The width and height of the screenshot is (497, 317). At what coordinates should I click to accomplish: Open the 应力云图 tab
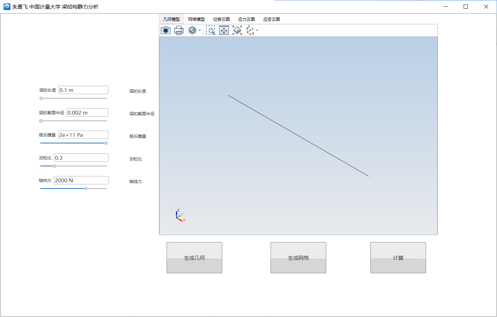pyautogui.click(x=247, y=19)
